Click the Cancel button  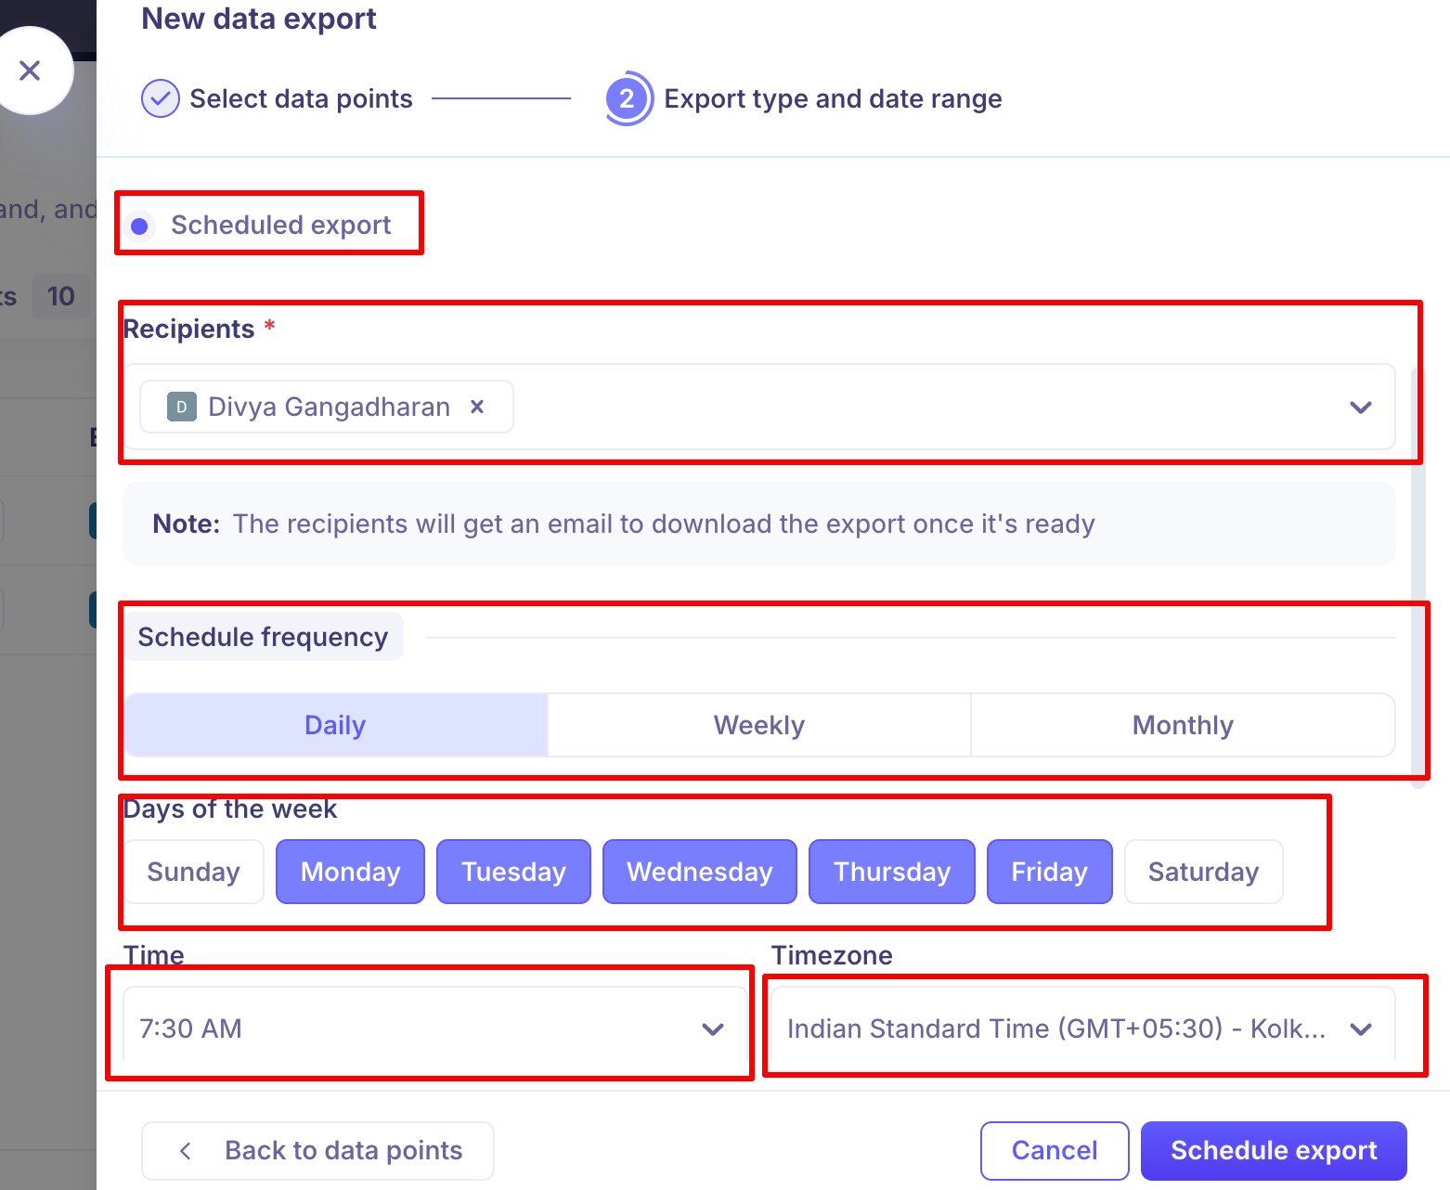[1054, 1151]
